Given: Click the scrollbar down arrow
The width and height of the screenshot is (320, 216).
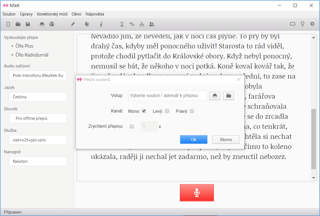Looking at the screenshot, I should coord(313,178).
